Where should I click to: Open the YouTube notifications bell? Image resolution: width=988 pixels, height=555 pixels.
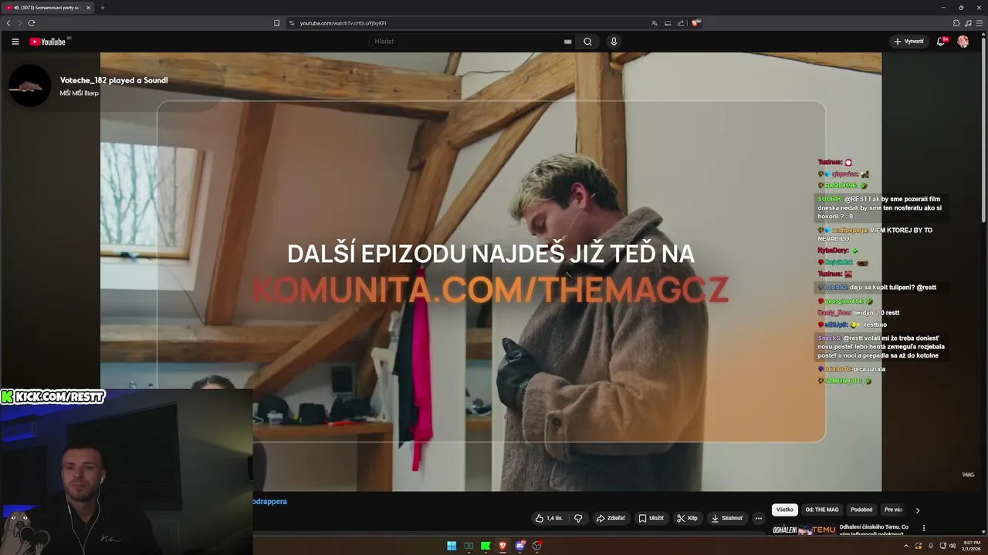[941, 42]
